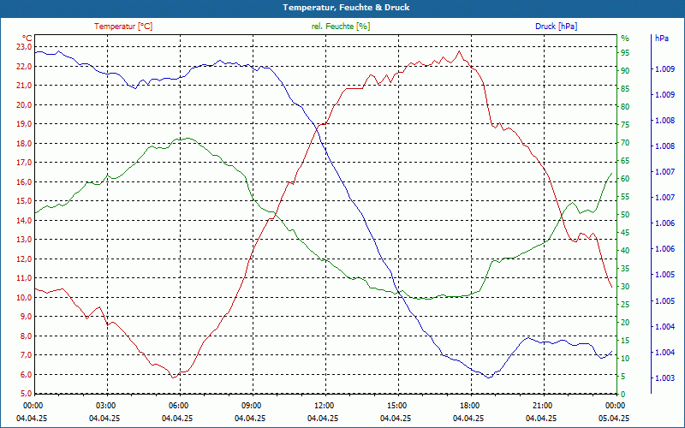Click the "90" humidity axis value
This screenshot has width=685, height=428.
click(625, 71)
